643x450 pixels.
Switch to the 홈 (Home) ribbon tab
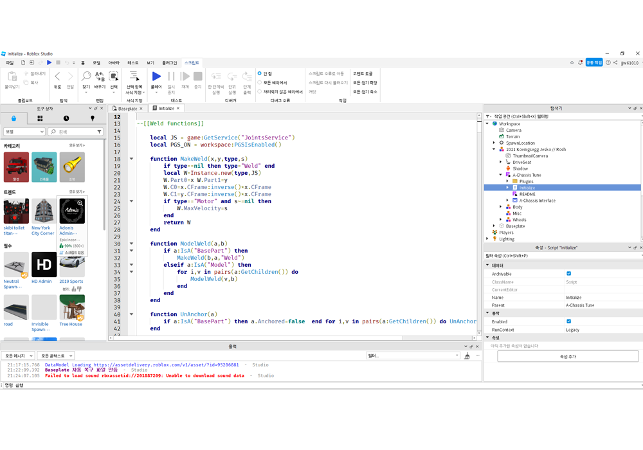coord(83,63)
